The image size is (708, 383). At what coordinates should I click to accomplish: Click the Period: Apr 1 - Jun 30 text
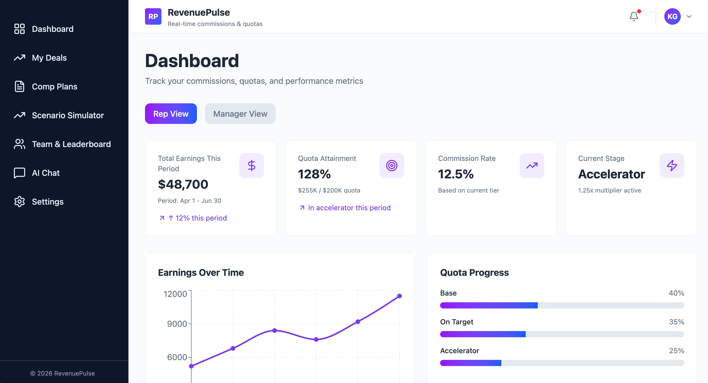(189, 200)
